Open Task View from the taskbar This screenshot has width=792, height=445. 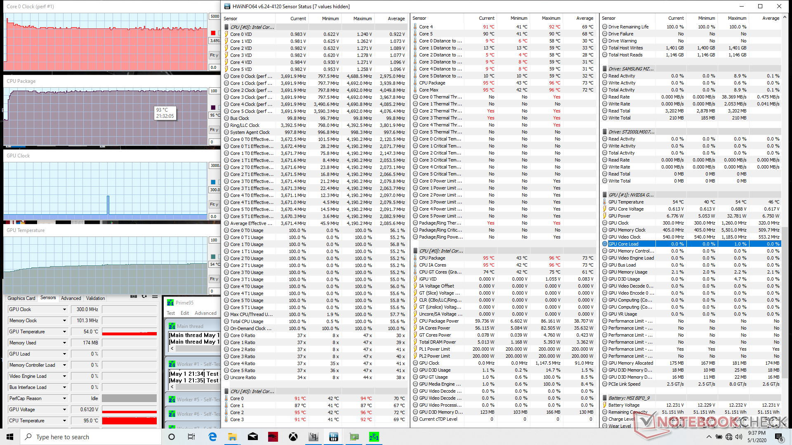click(x=191, y=437)
